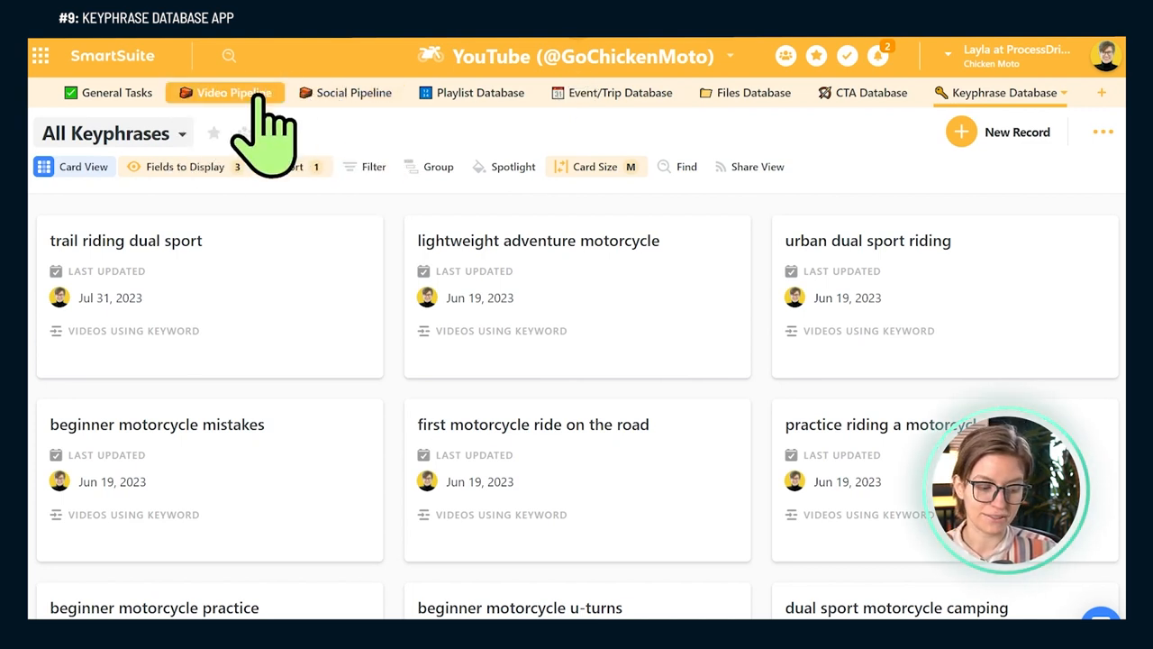Open the my-tasks checkmark icon
The image size is (1153, 649).
pyautogui.click(x=847, y=56)
